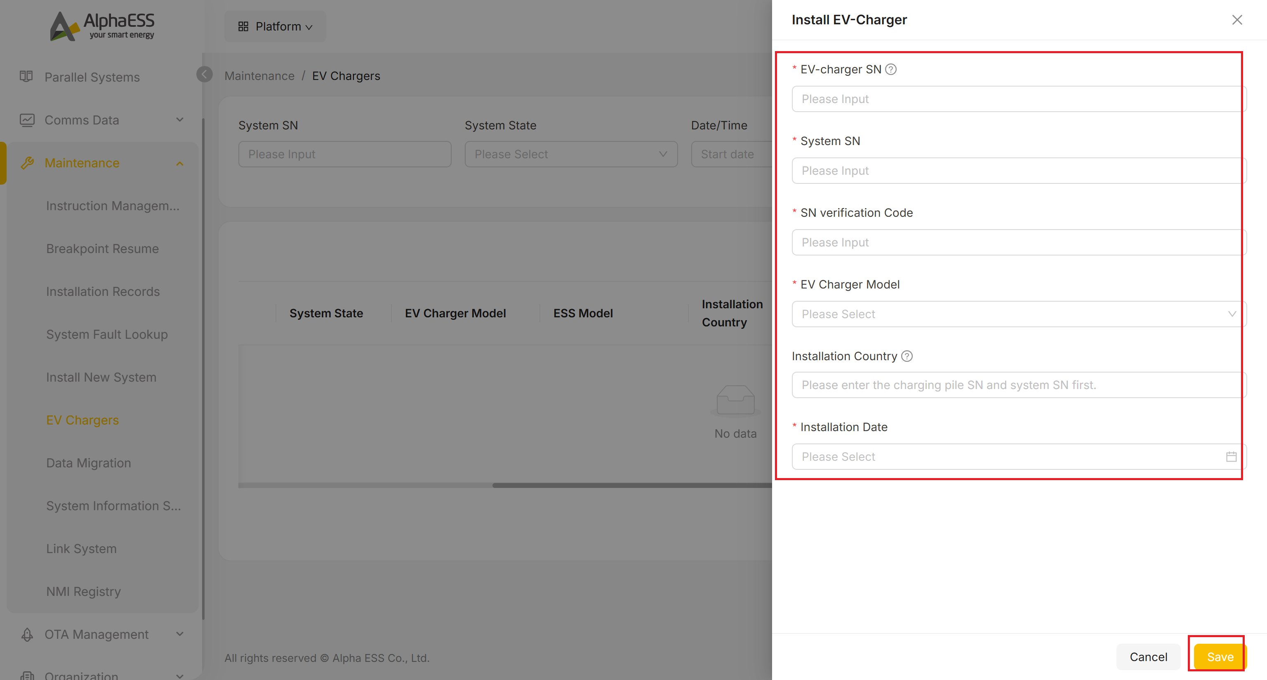This screenshot has height=680, width=1267.
Task: Click the Start date filter field
Action: click(732, 154)
